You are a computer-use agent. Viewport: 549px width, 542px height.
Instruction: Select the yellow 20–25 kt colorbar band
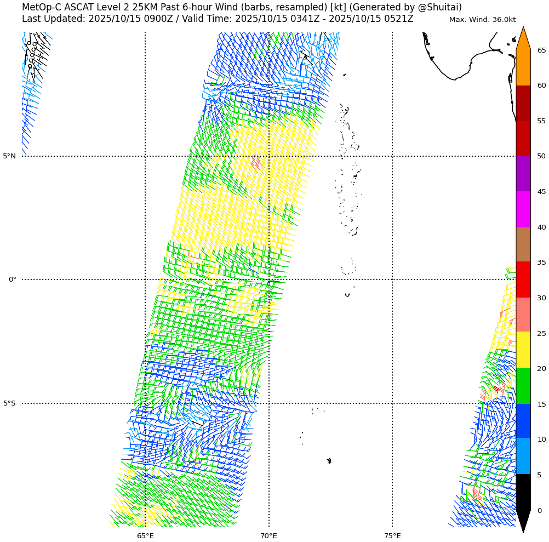(x=523, y=350)
